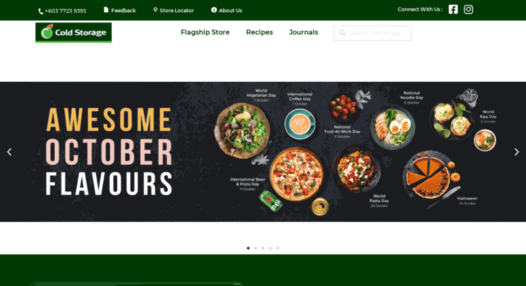Open the Flagship Store menu
526x286 pixels.
(x=205, y=32)
